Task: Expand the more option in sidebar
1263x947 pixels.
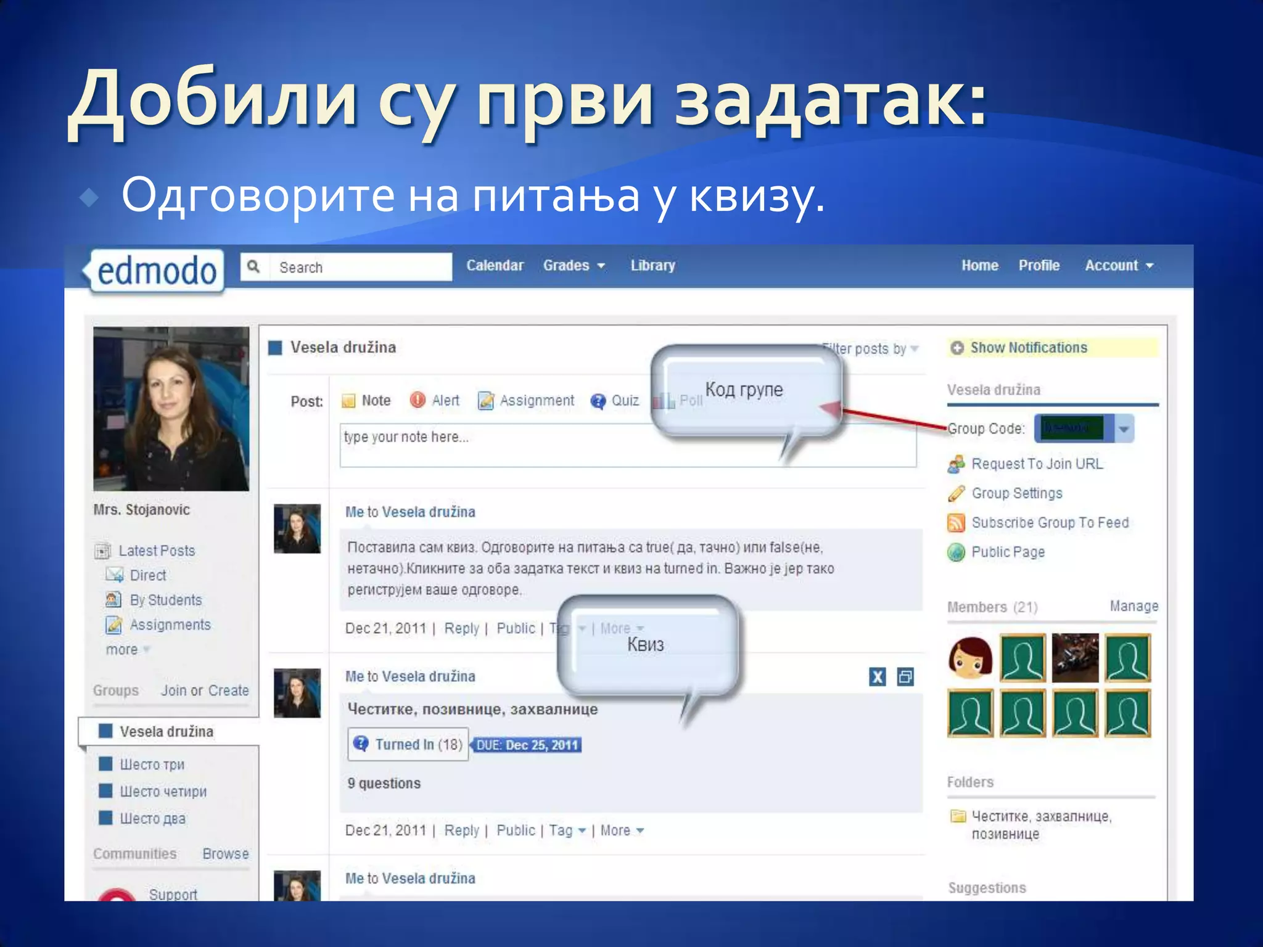Action: pyautogui.click(x=128, y=650)
